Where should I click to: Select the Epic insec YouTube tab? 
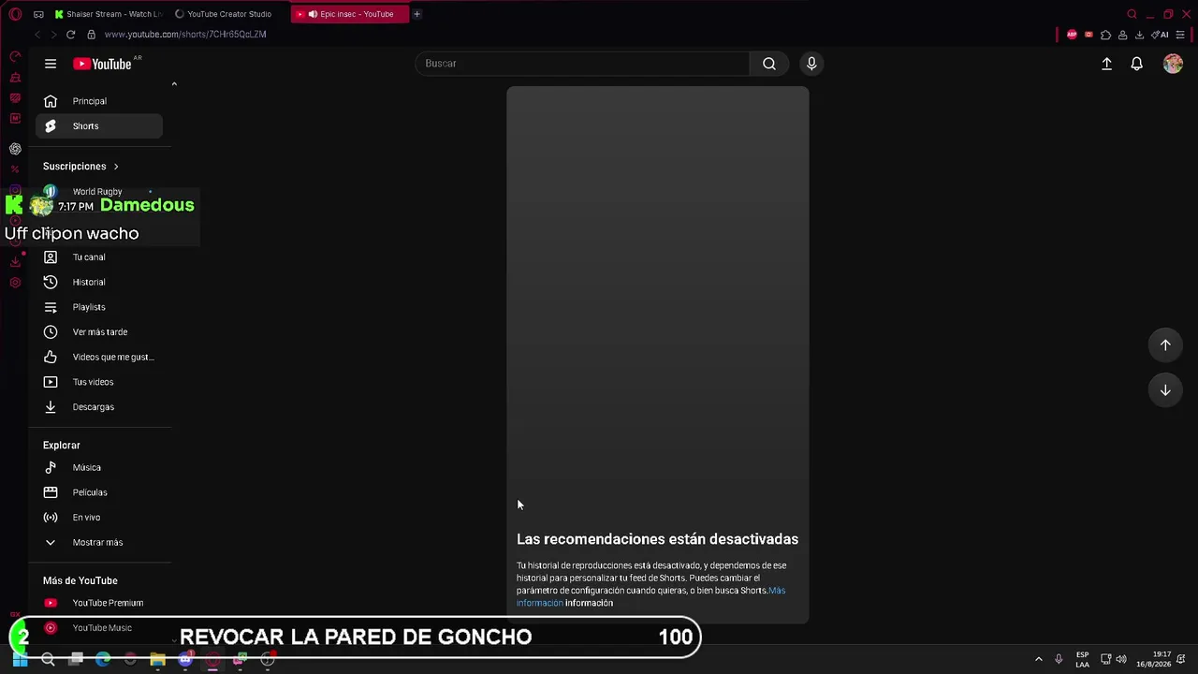(350, 14)
